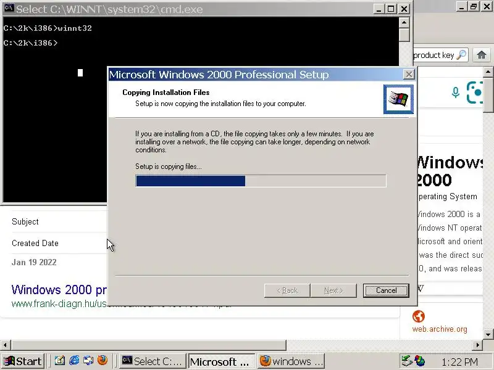Close the Windows 2000 Professional Setup dialog
This screenshot has width=494, height=370.
(x=409, y=74)
